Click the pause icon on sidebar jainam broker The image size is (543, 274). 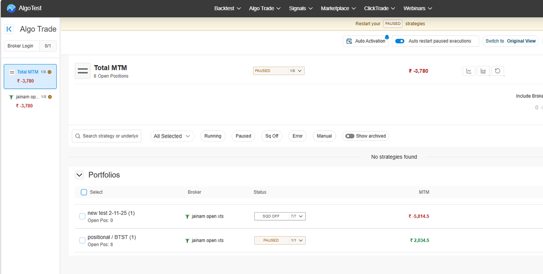pos(49,97)
